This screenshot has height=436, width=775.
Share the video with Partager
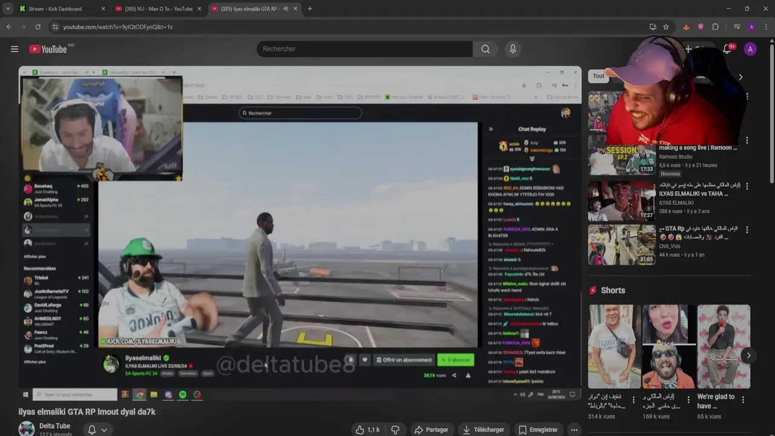(x=431, y=429)
